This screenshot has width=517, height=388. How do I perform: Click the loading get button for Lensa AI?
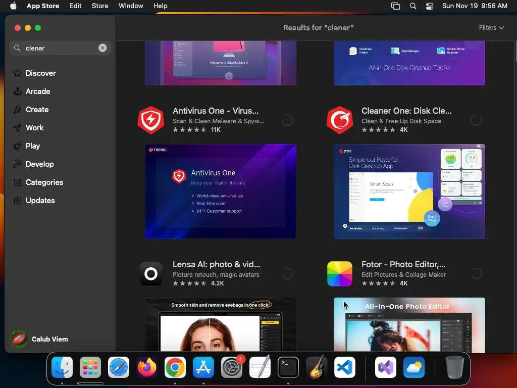[x=287, y=273]
